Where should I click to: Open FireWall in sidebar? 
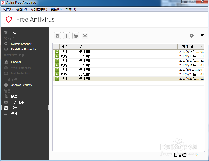(x=16, y=62)
